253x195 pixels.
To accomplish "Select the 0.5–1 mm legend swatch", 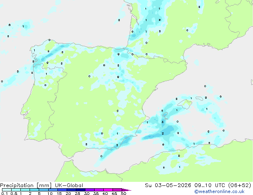I will click(x=16, y=190).
